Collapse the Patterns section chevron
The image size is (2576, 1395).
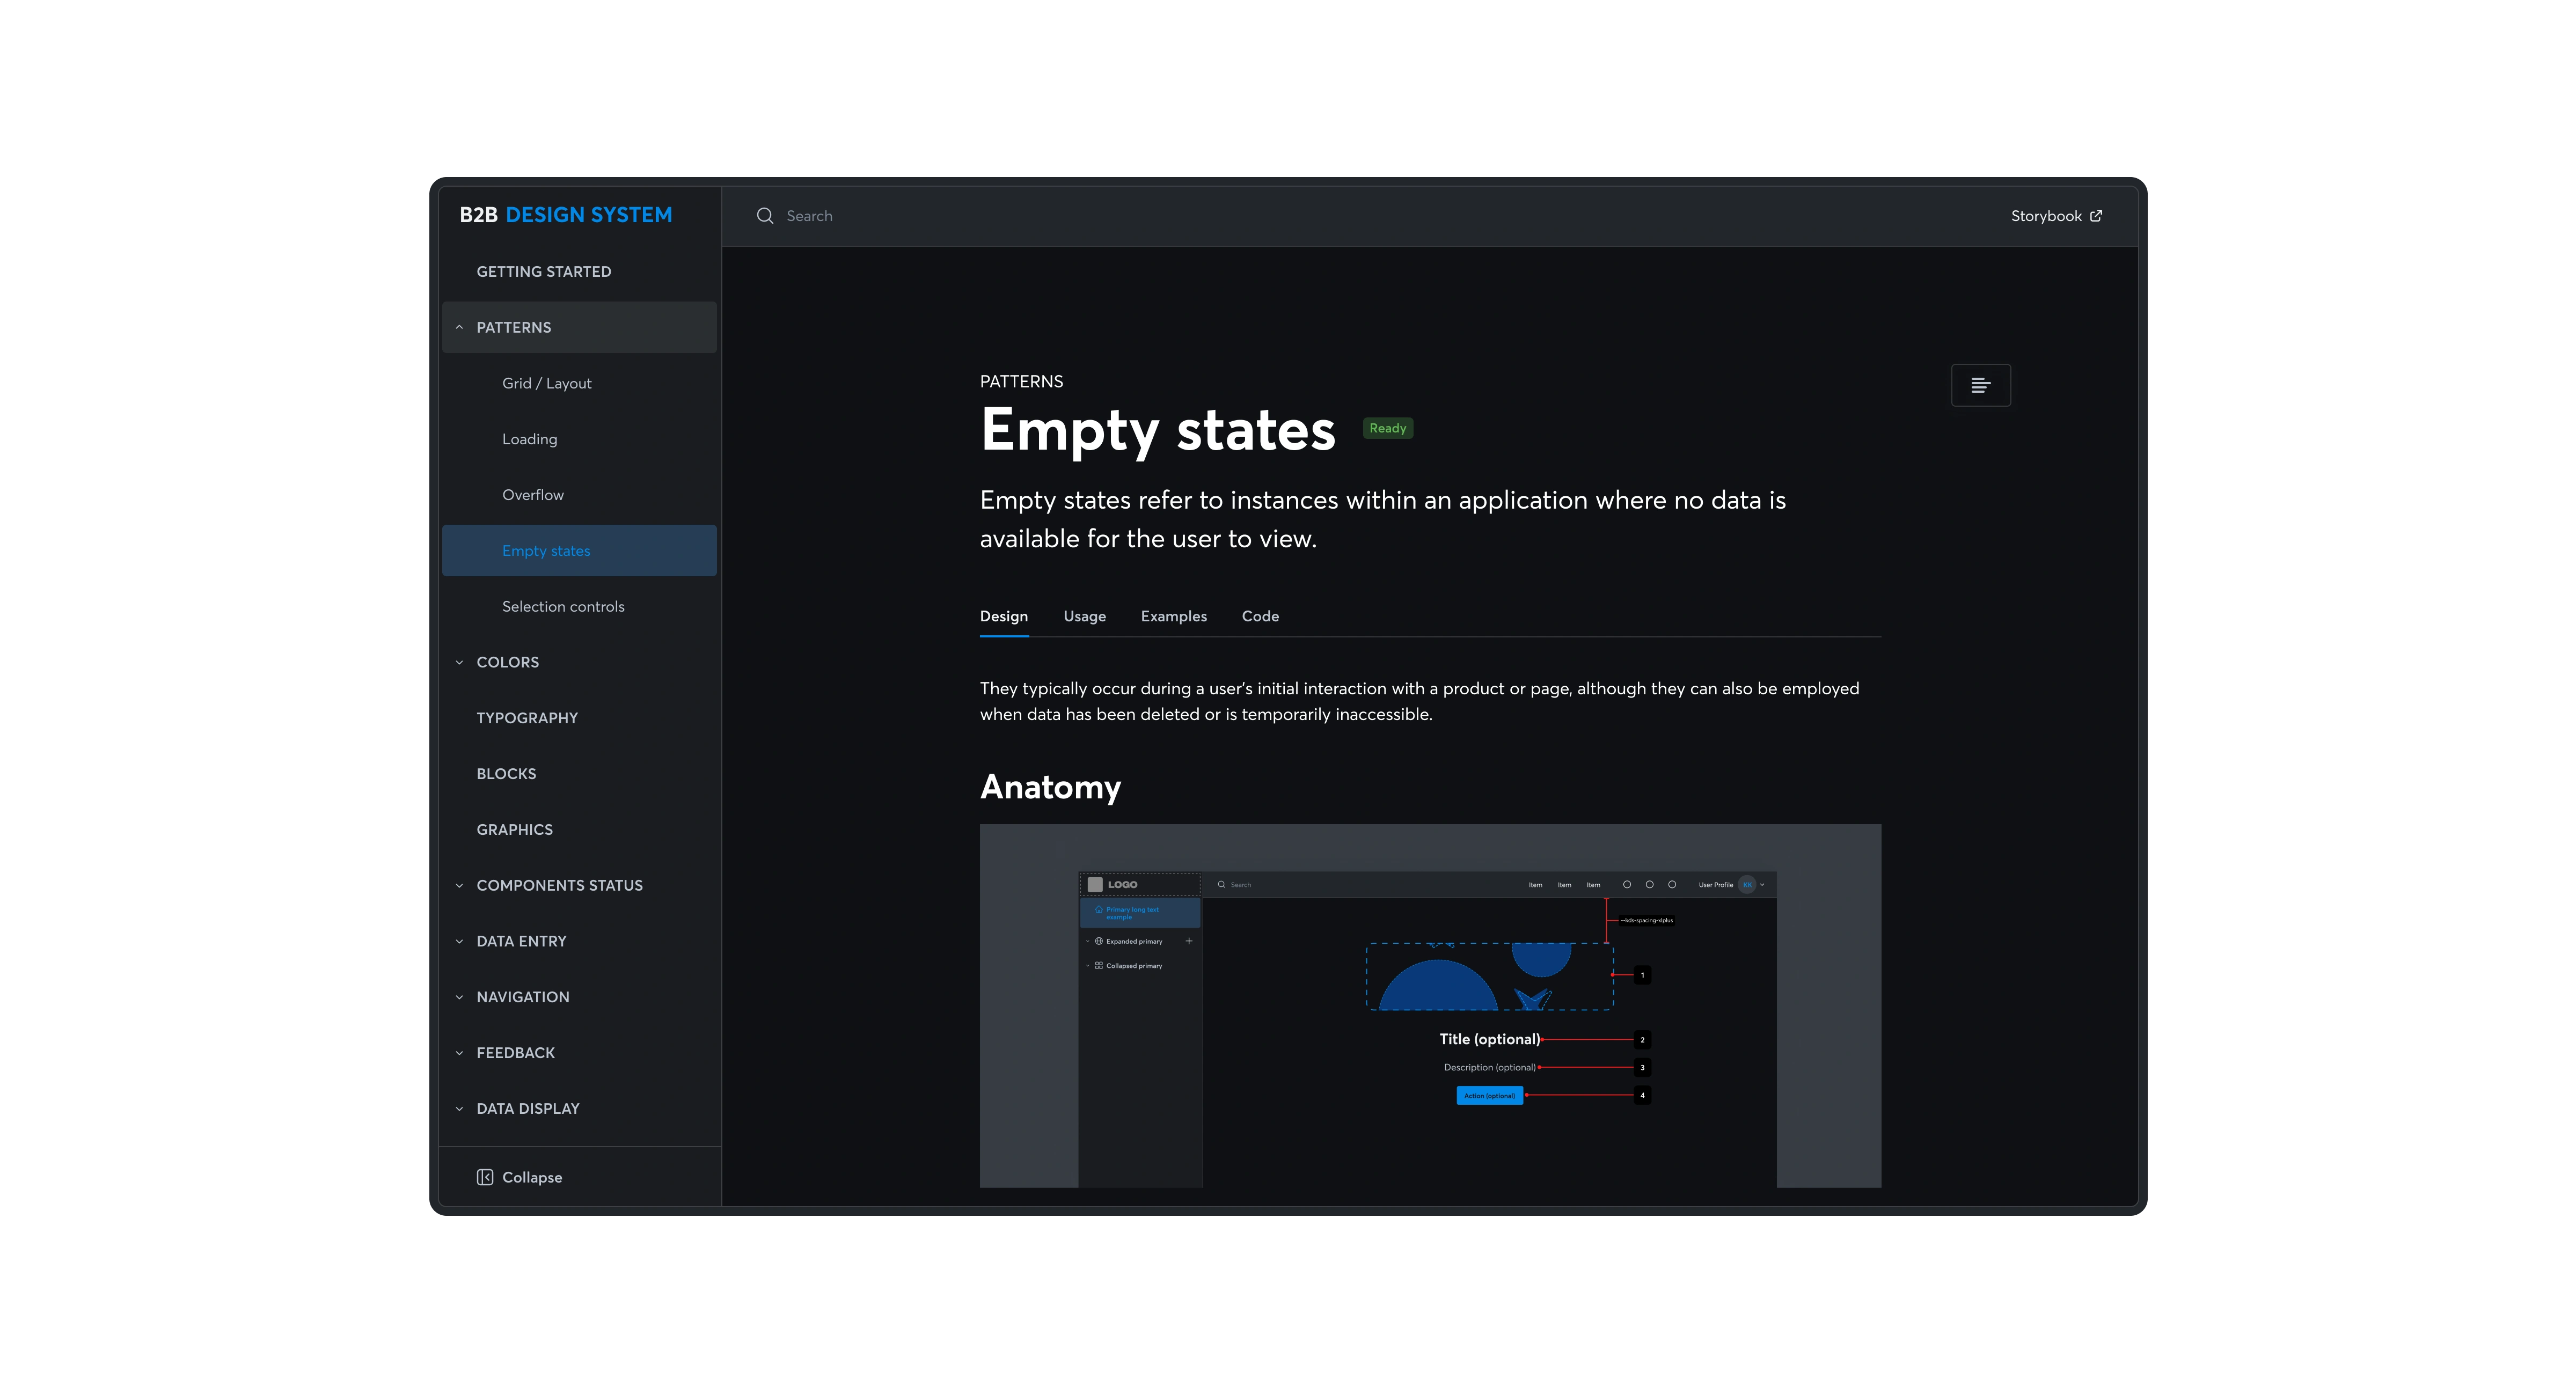pyautogui.click(x=459, y=327)
